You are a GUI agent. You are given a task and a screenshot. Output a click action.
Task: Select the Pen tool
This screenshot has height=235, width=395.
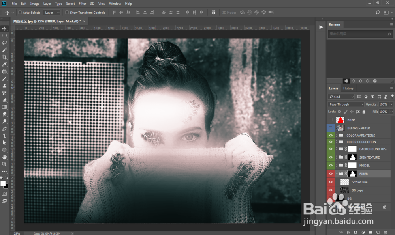(x=4, y=129)
